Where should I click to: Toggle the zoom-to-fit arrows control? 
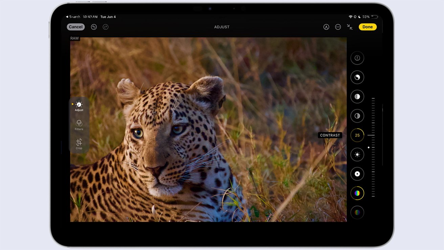(350, 27)
